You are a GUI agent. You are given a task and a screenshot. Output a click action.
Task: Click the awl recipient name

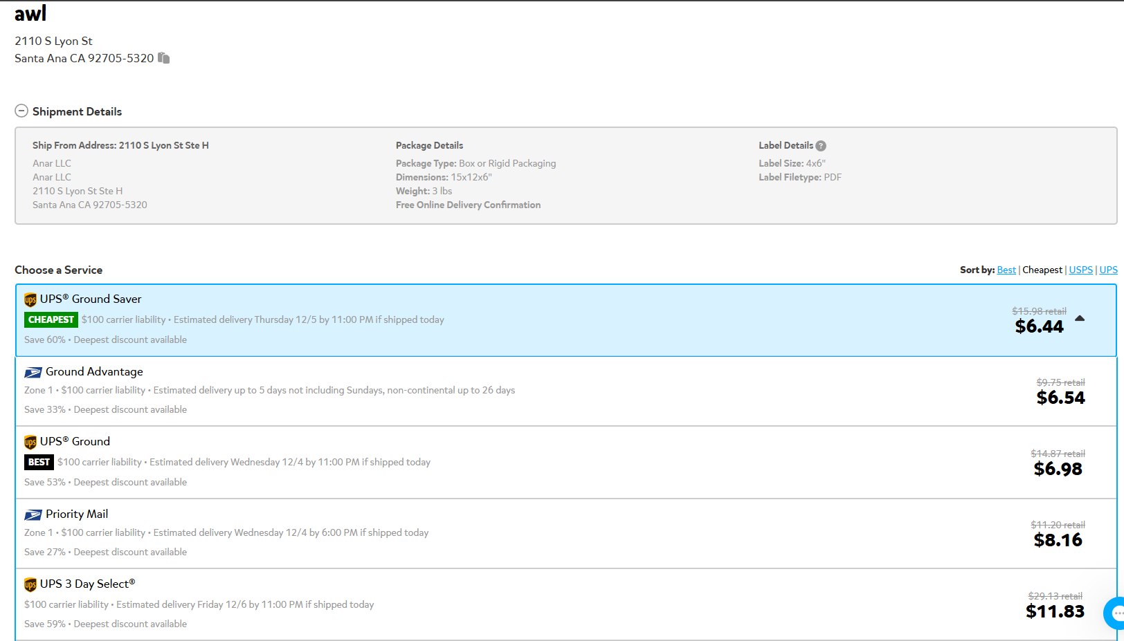coord(30,13)
